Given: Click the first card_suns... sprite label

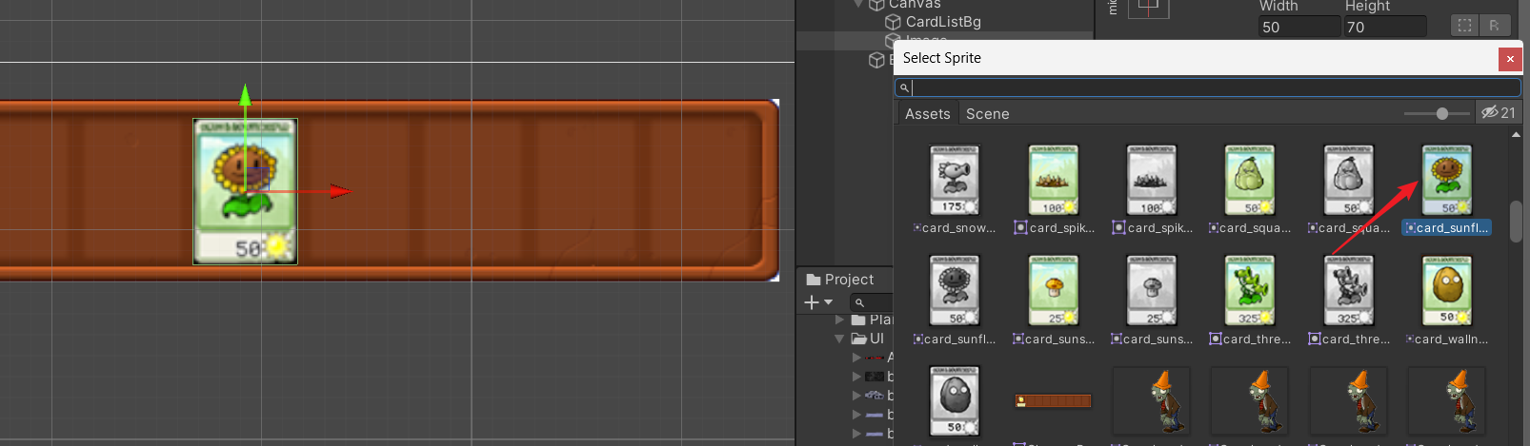Looking at the screenshot, I should tap(1054, 339).
